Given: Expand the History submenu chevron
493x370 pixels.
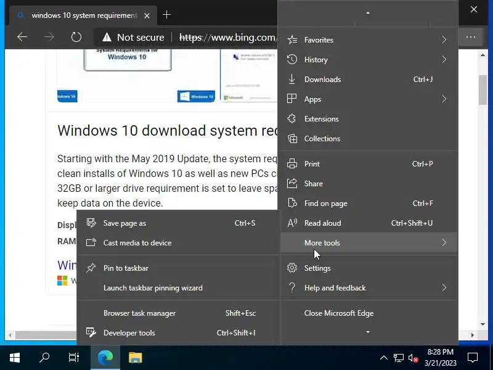Looking at the screenshot, I should pyautogui.click(x=444, y=59).
